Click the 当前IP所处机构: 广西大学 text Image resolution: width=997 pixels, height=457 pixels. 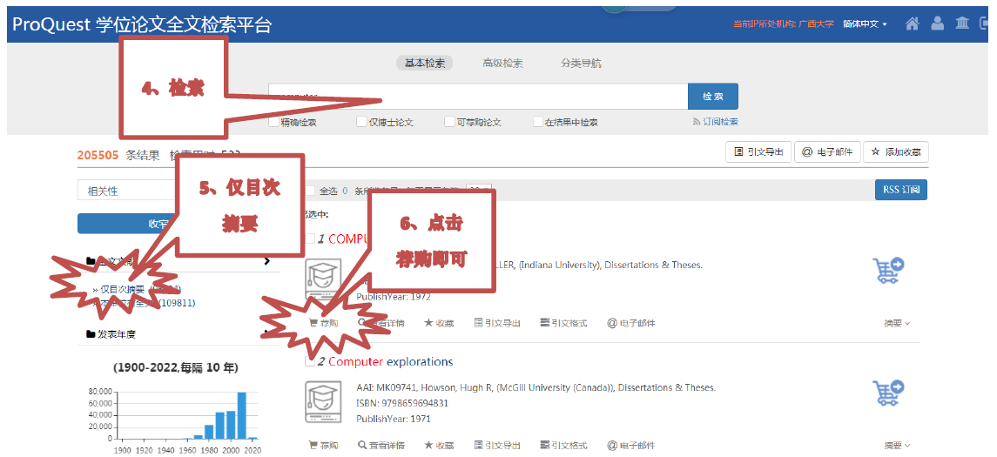coord(784,24)
